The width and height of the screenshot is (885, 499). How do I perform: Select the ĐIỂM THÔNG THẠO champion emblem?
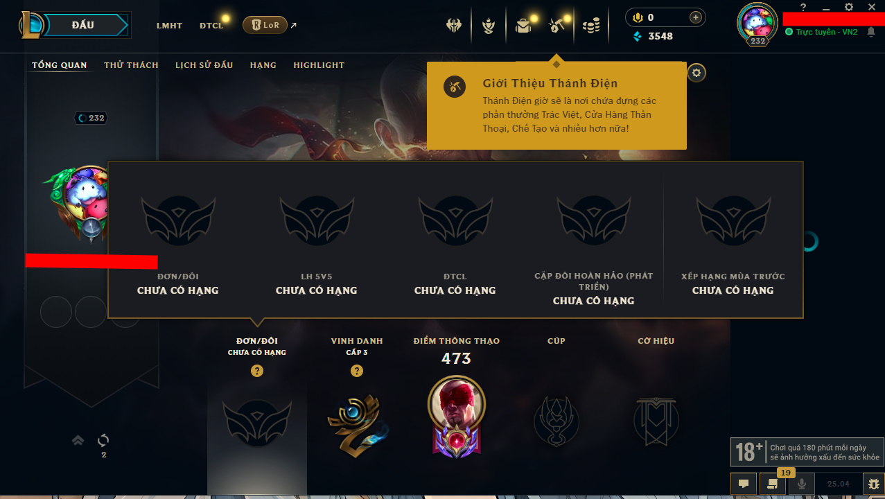pyautogui.click(x=456, y=416)
